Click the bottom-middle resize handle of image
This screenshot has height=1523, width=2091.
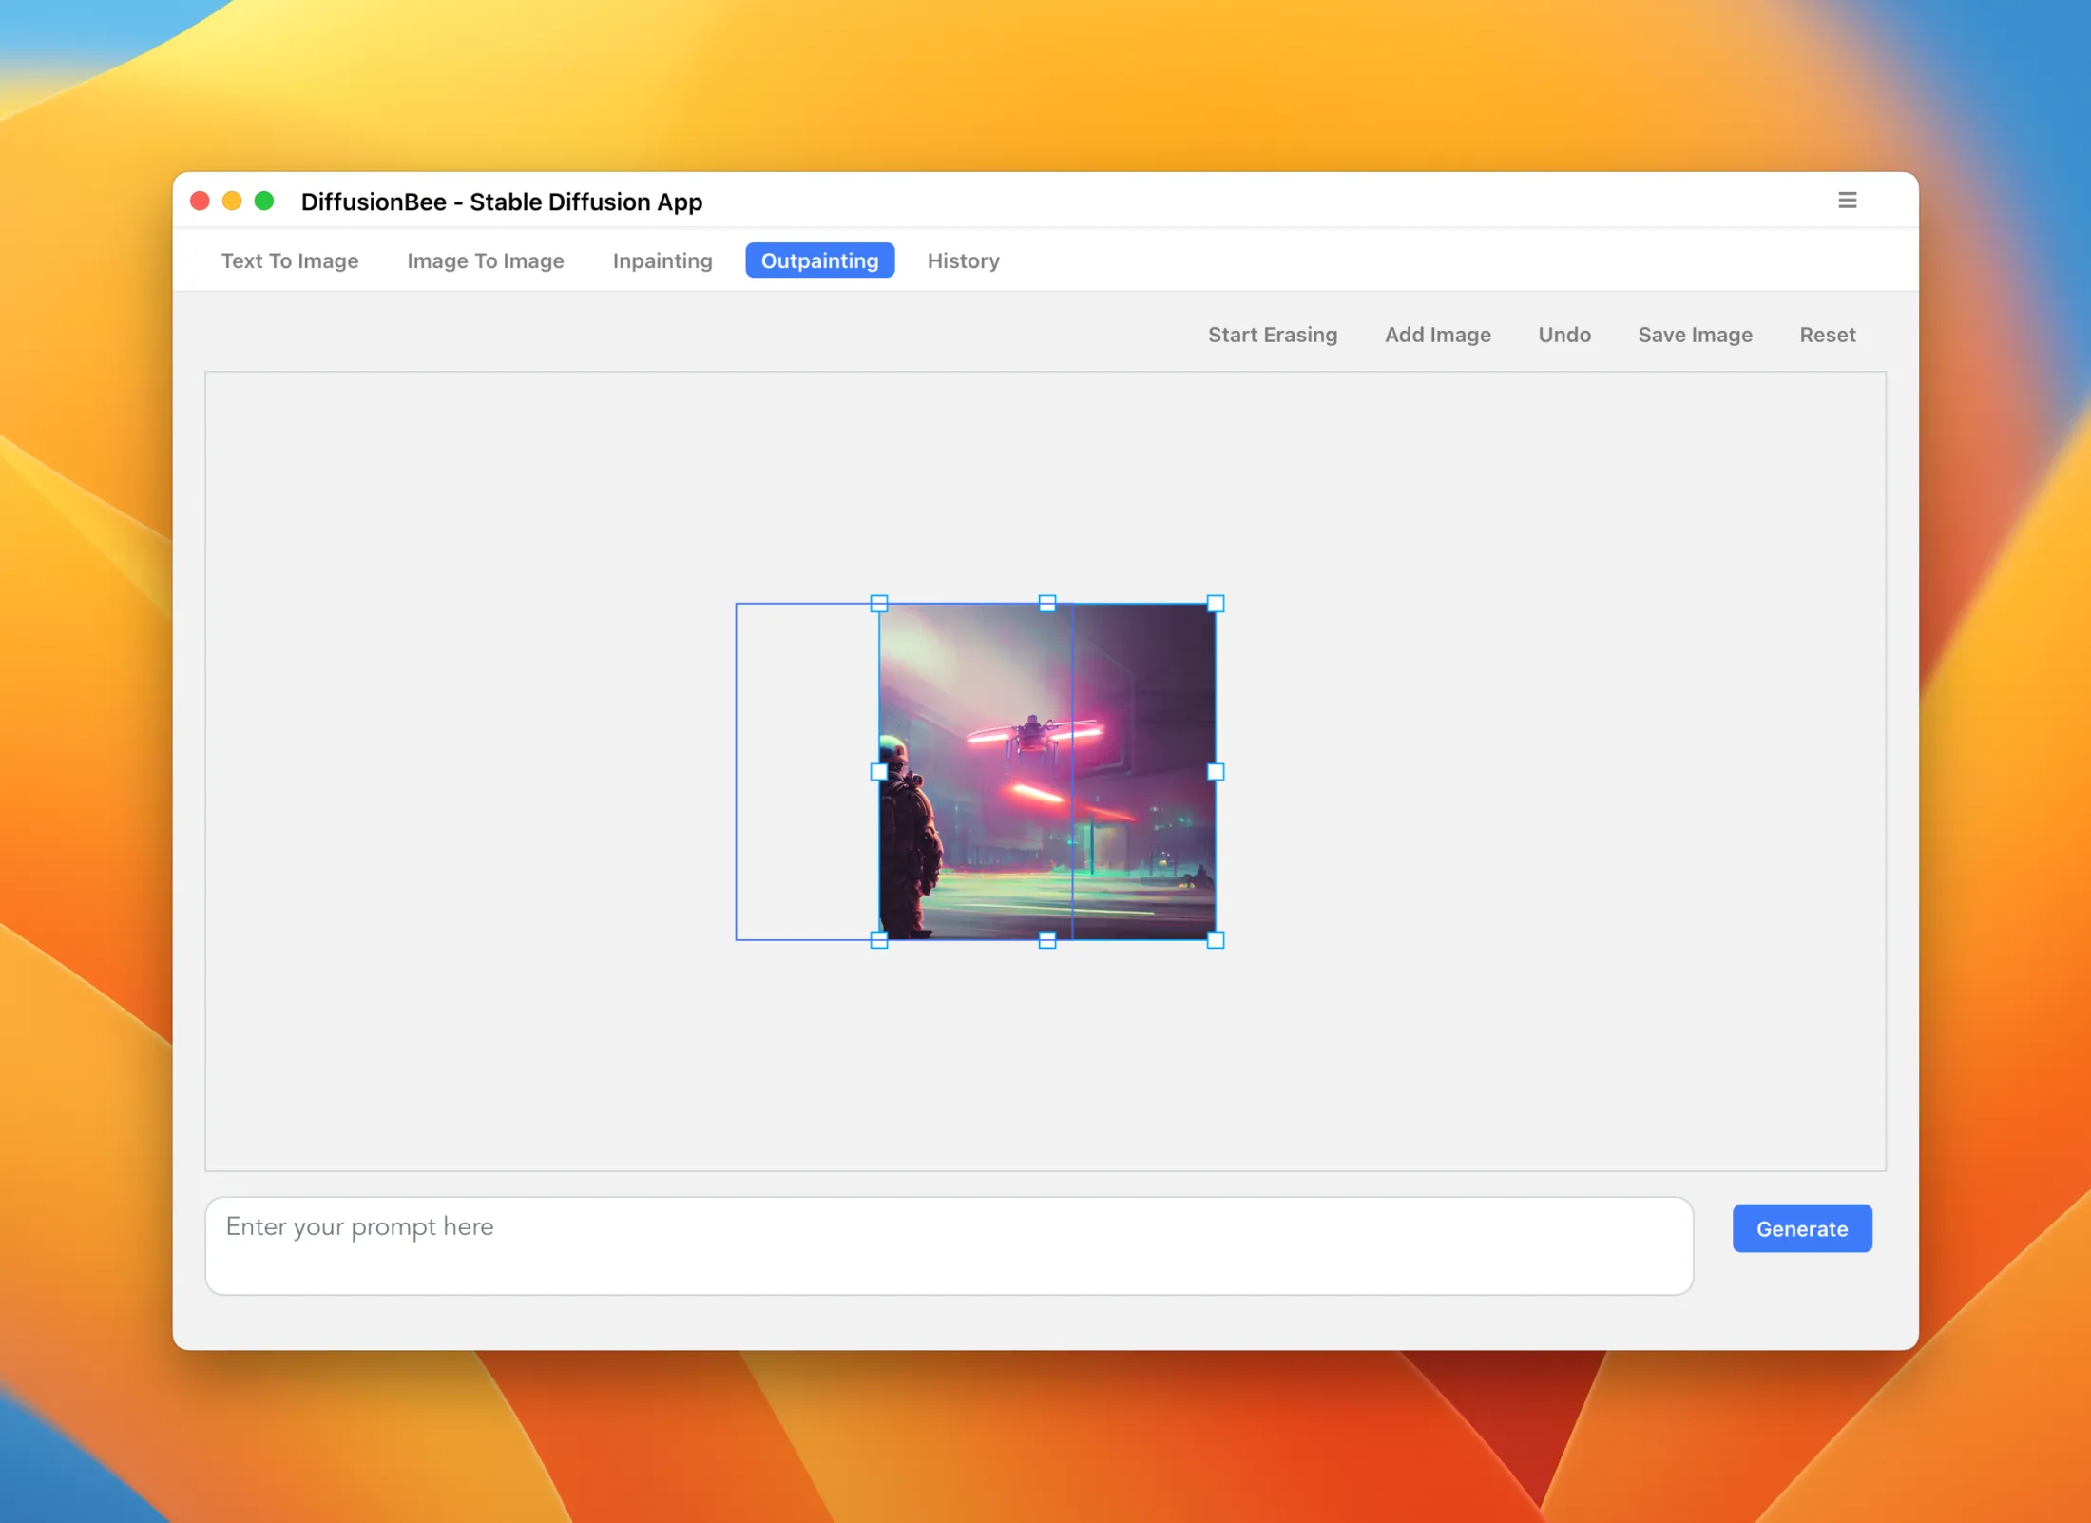pyautogui.click(x=1047, y=940)
